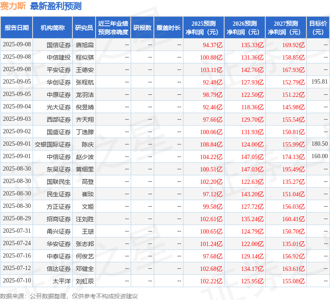Click the 2025-07-12 report date
Screen dimensions: 330x300
tap(17, 268)
